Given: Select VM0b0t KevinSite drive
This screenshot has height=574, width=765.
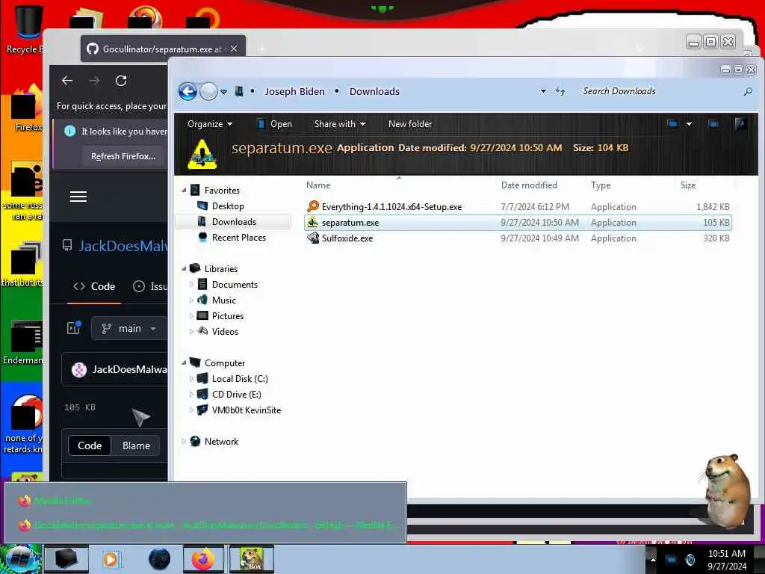Looking at the screenshot, I should click(246, 410).
